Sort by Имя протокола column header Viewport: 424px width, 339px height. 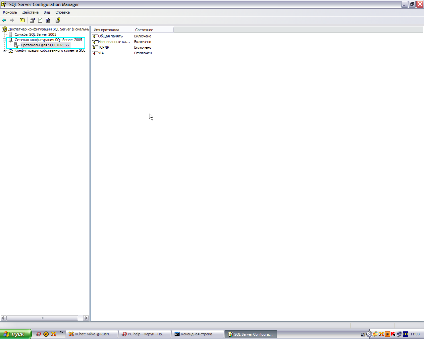coord(112,30)
